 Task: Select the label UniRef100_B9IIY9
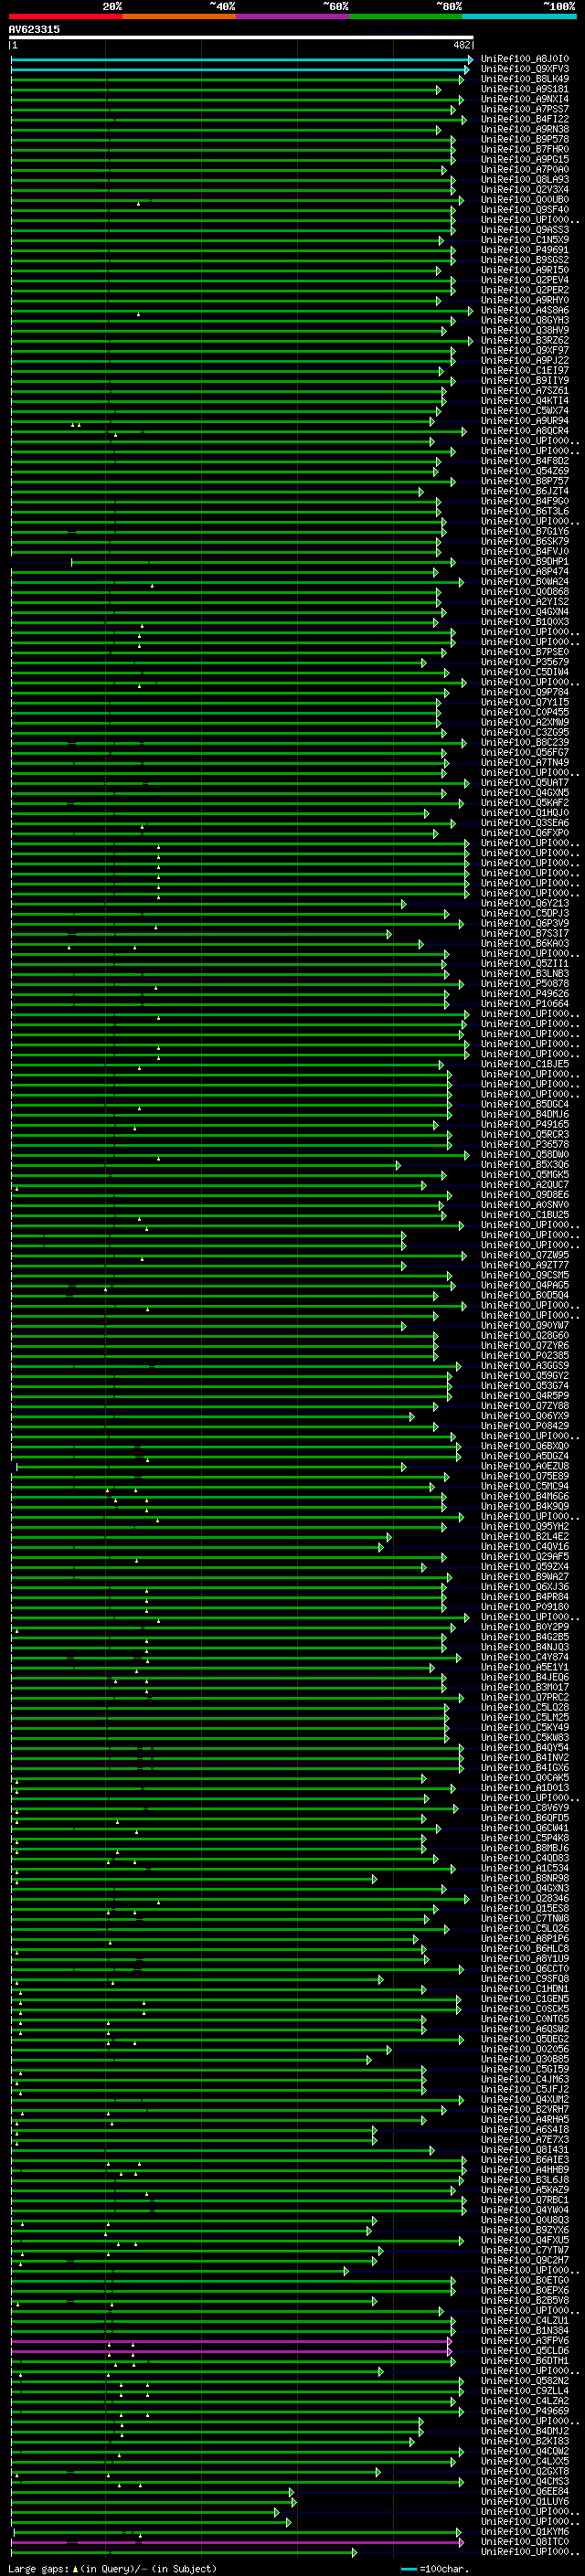(x=525, y=381)
